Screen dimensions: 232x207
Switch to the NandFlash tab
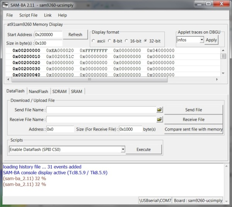click(x=38, y=92)
